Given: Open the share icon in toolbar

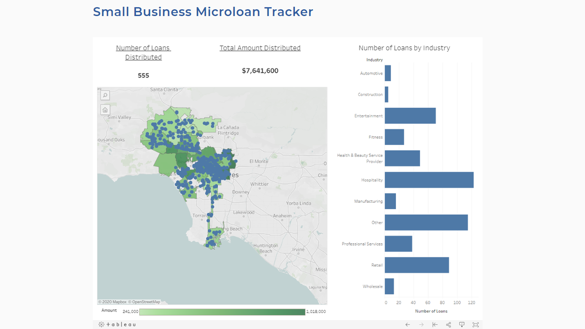Looking at the screenshot, I should pyautogui.click(x=448, y=325).
